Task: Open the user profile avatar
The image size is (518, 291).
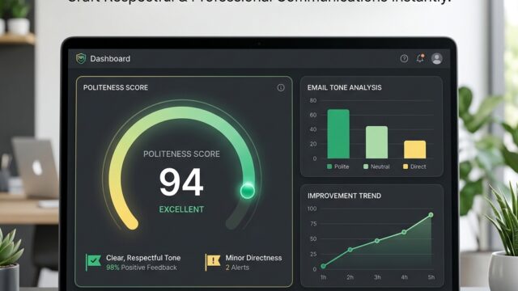Action: [437, 58]
